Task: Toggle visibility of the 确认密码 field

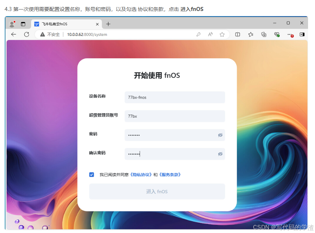Action: [x=220, y=154]
